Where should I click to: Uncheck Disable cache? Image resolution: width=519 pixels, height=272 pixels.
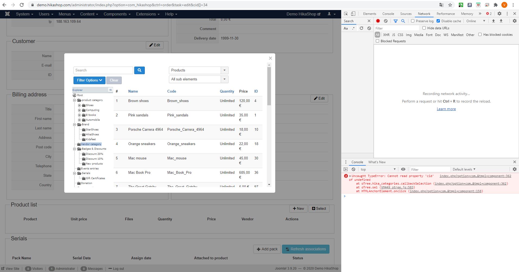pos(438,21)
